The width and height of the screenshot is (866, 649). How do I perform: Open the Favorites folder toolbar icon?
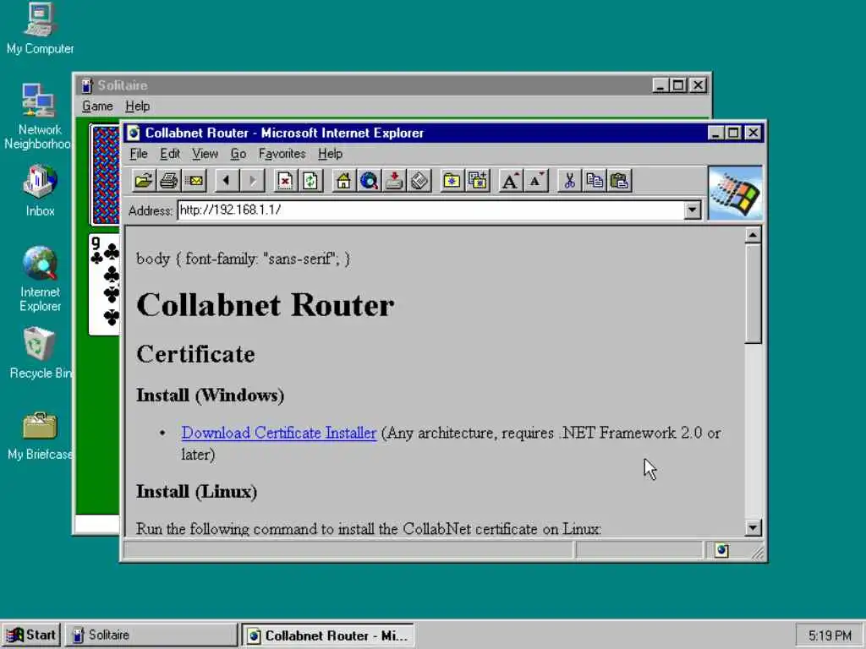[x=452, y=181]
